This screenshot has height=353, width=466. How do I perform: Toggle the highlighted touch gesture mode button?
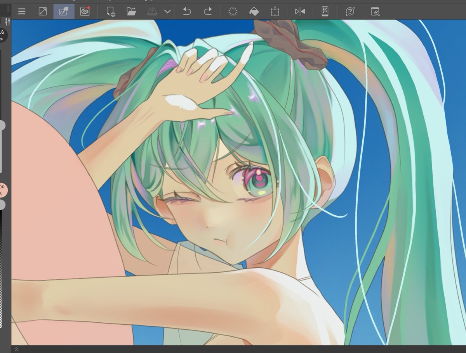64,12
